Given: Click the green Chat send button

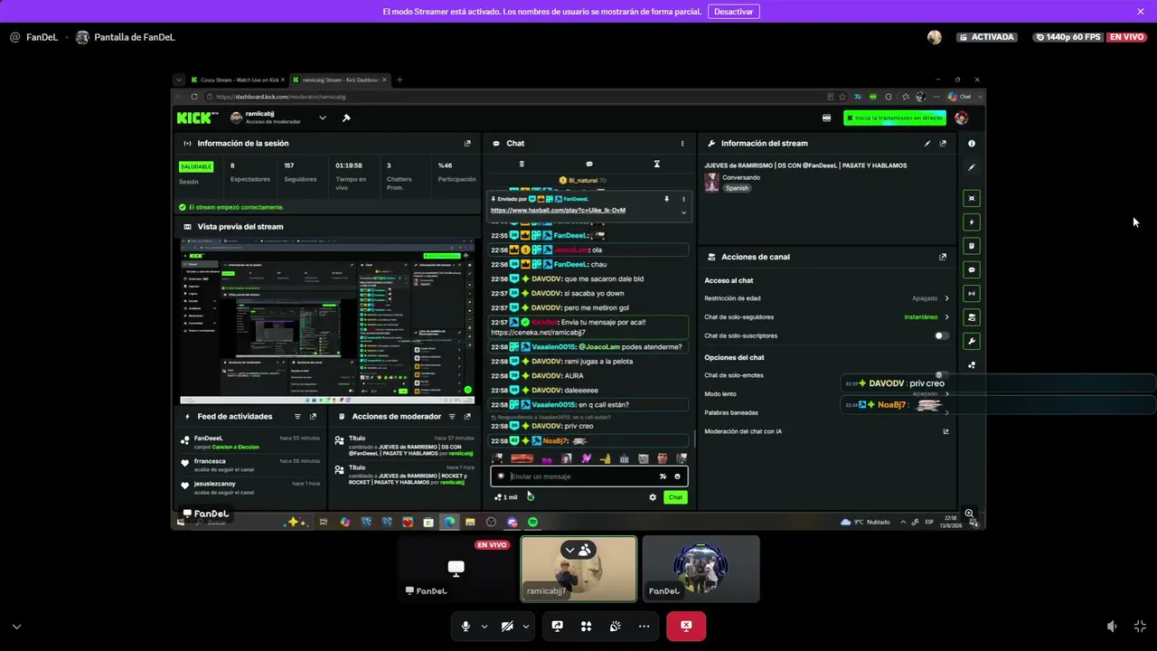Looking at the screenshot, I should click(675, 497).
